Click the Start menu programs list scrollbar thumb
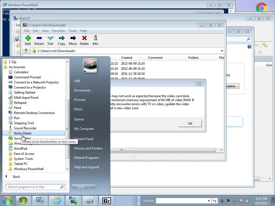Viewport: 275px width, 206px height. (x=67, y=129)
